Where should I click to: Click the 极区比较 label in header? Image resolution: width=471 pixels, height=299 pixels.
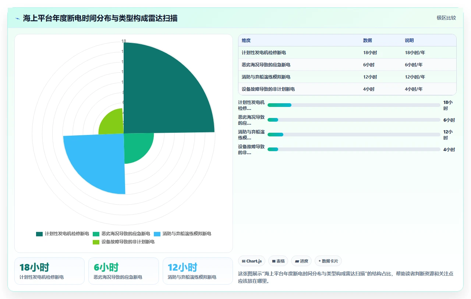446,18
